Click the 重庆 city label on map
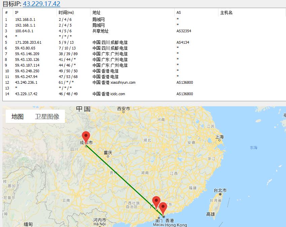Image resolution: width=286 pixels, height=227 pixels. 108,152
